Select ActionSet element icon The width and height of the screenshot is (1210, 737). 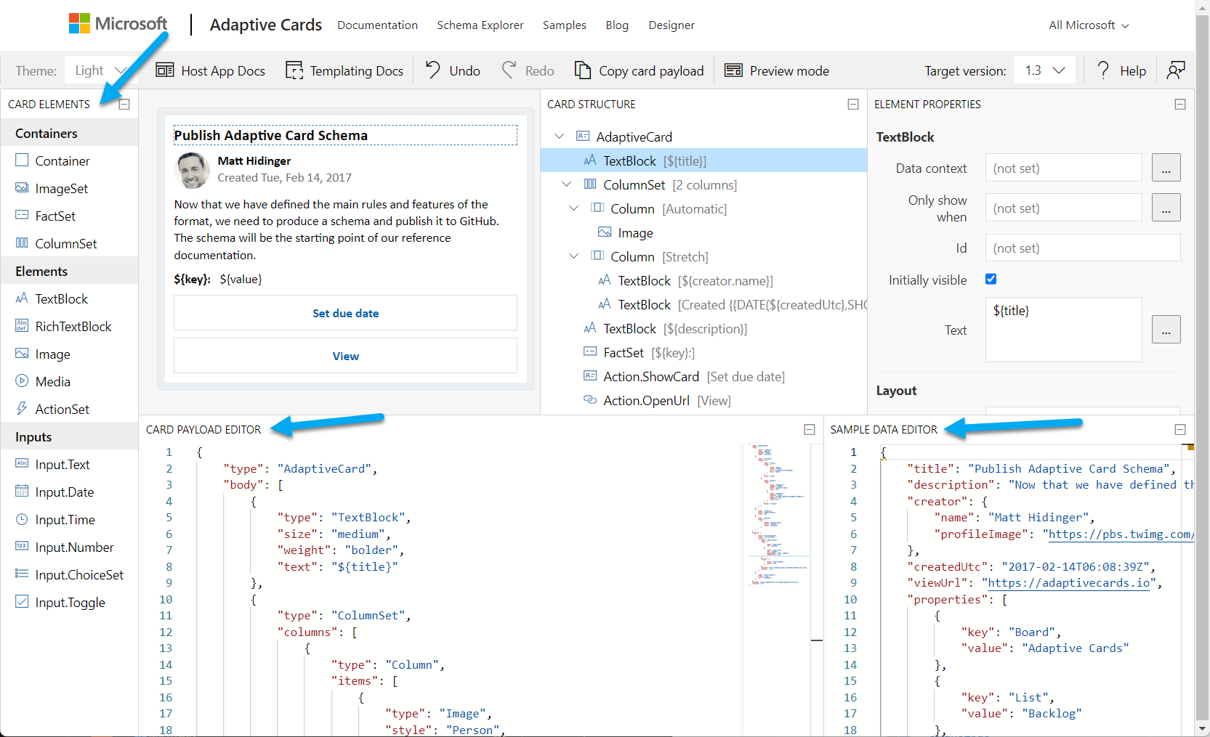point(22,409)
